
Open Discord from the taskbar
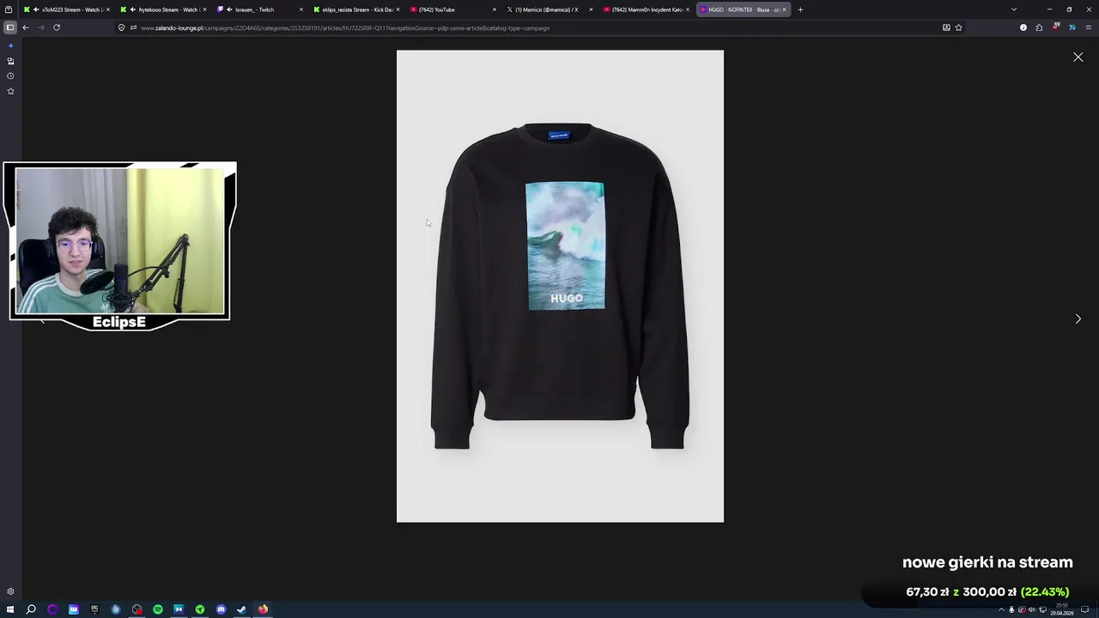(x=221, y=609)
